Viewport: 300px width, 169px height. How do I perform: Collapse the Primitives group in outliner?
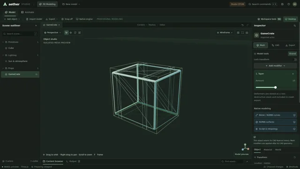[x=3, y=42]
